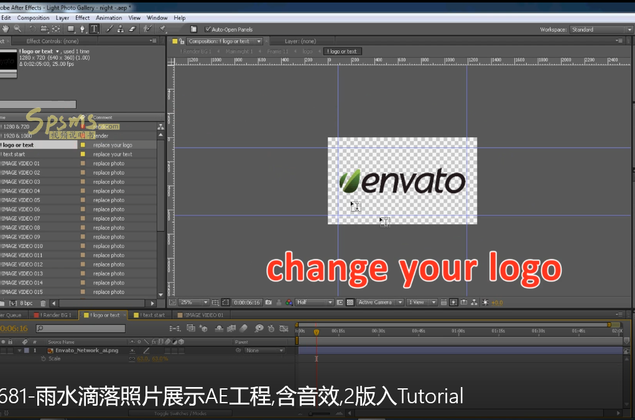Toggle lock switch for Envato_Network_ai.png layer

[11, 350]
